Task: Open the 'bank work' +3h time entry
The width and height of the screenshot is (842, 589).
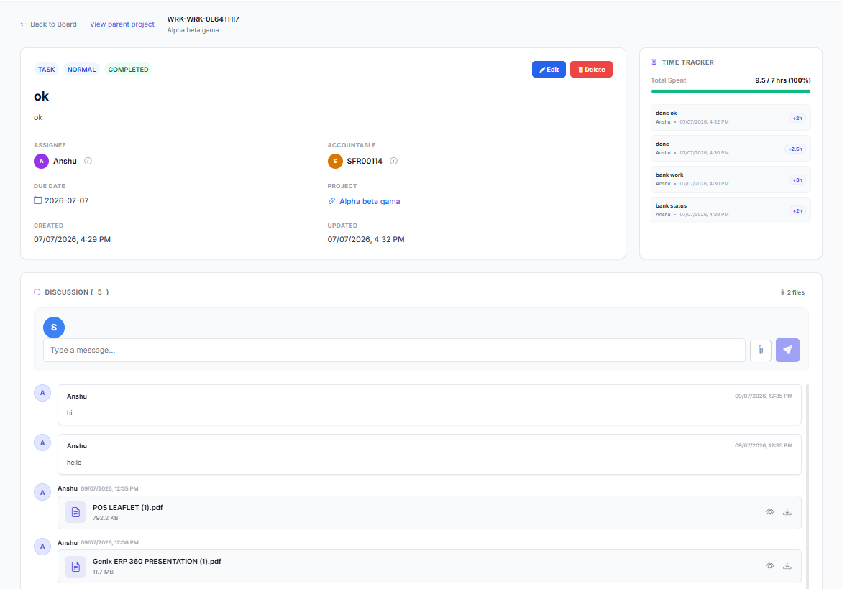Action: click(x=731, y=179)
